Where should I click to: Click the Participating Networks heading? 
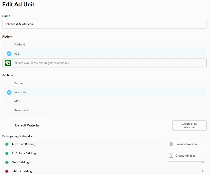[17, 136]
